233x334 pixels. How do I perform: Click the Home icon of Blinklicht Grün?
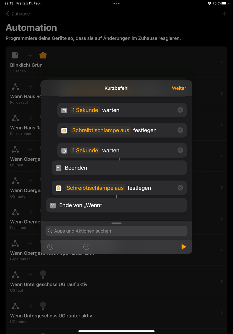tap(43, 55)
